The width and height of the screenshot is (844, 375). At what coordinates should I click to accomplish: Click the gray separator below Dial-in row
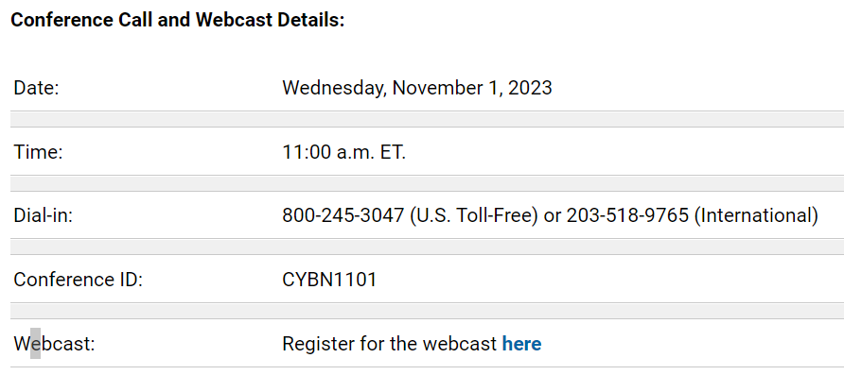[x=427, y=247]
